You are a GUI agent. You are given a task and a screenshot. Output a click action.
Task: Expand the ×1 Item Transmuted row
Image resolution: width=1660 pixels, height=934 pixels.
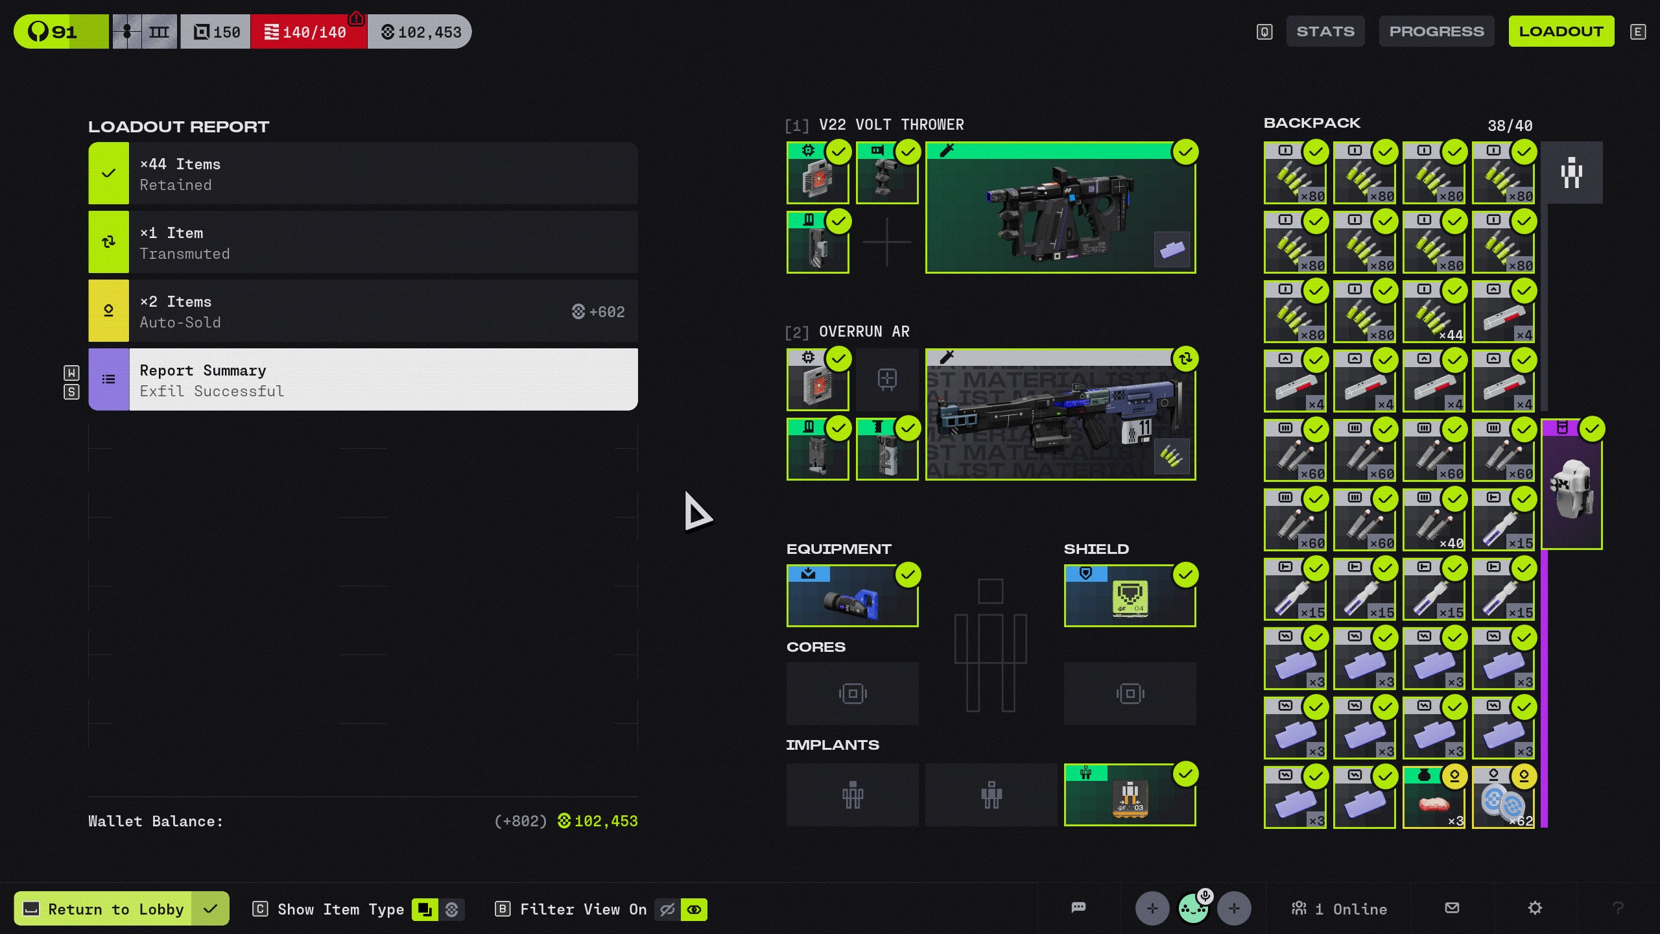click(x=363, y=243)
